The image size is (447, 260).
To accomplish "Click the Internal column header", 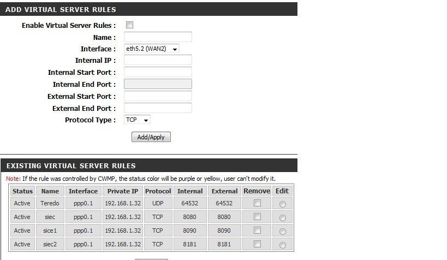I will 190,191.
